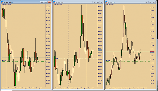The image size is (158, 91).
Task: Click the EURUSD,Daily title bar text
Action: pyautogui.click(x=60, y=2)
